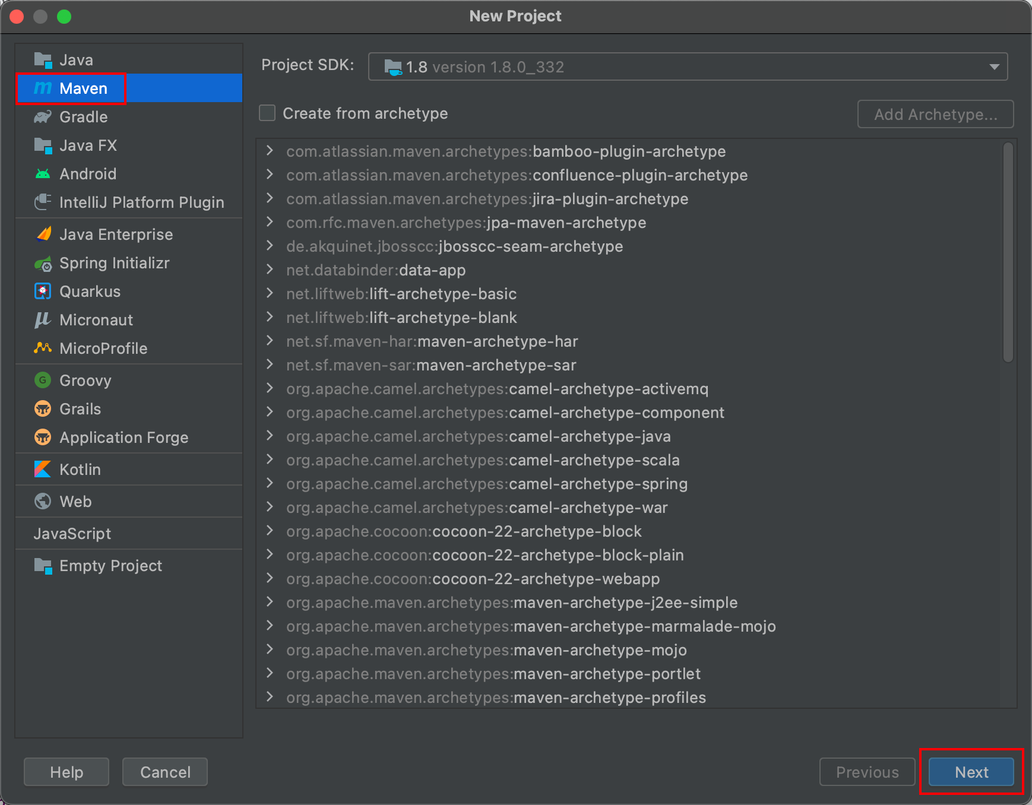
Task: Click the archetype list vertical scrollbar
Action: click(1008, 252)
